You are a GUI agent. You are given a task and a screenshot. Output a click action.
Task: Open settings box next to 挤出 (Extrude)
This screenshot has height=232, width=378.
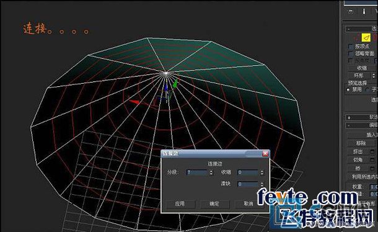tap(372, 151)
